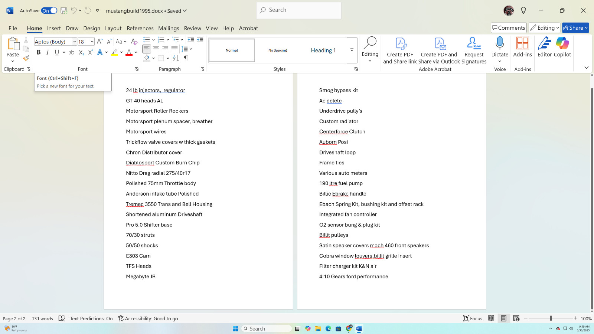
Task: Click Request Signatures in Acrobat group
Action: pyautogui.click(x=474, y=50)
